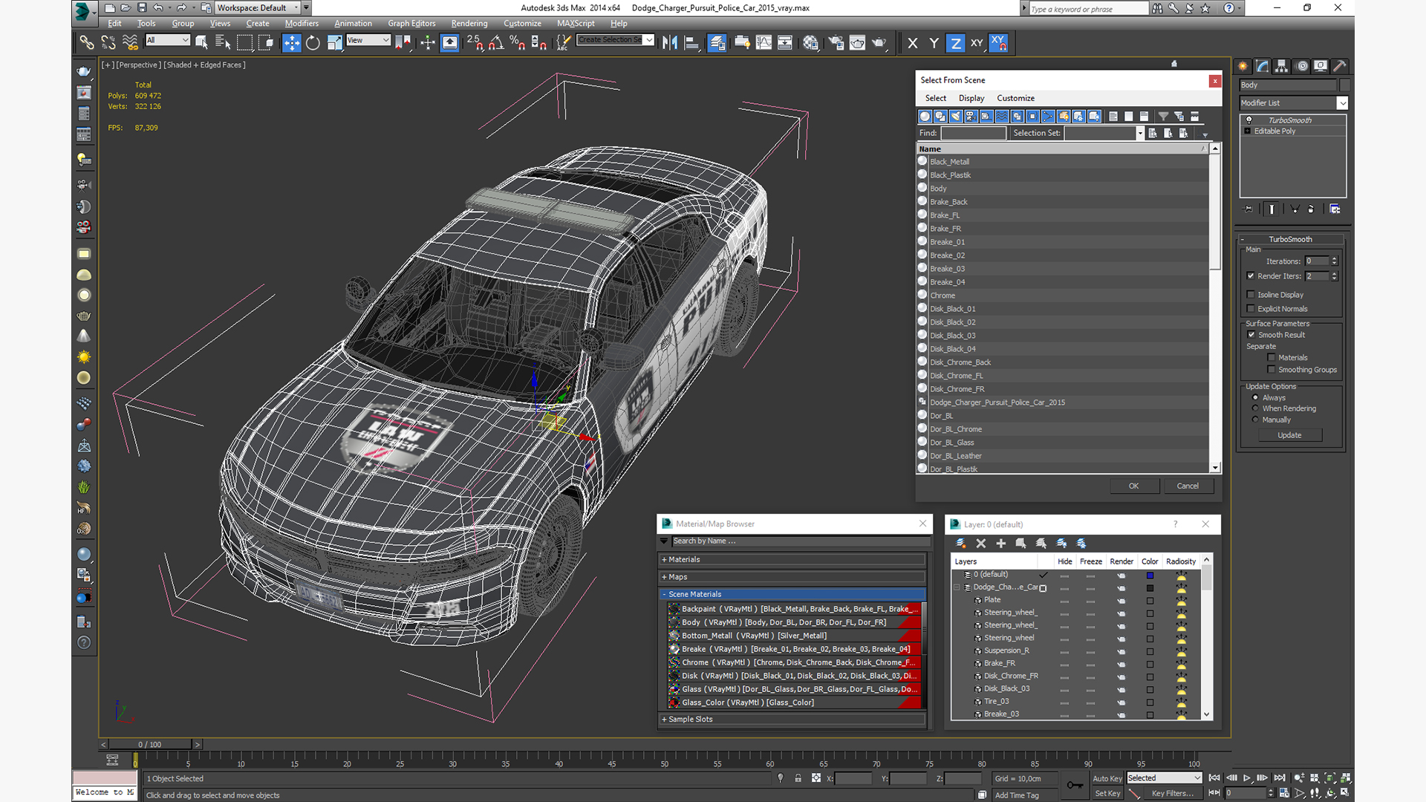Viewport: 1426px width, 802px height.
Task: Constrain to Z axis button
Action: click(x=955, y=43)
